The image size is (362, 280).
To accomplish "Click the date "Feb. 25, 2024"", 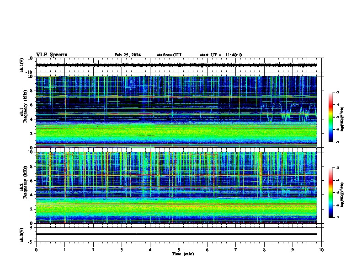I will click(128, 55).
